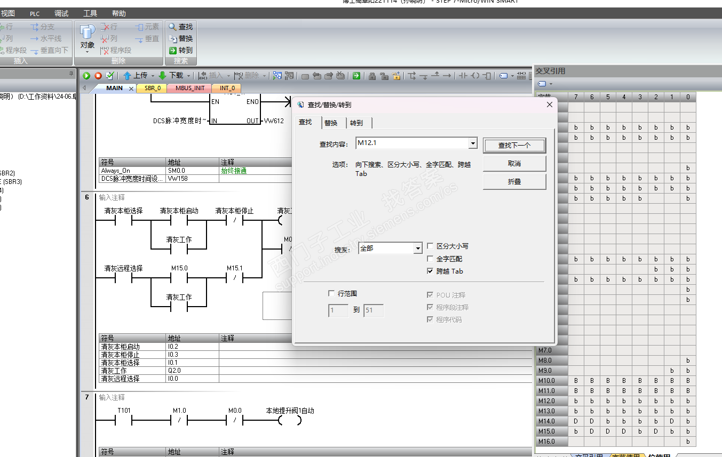
Task: Click the insert box icon
Action: click(487, 76)
